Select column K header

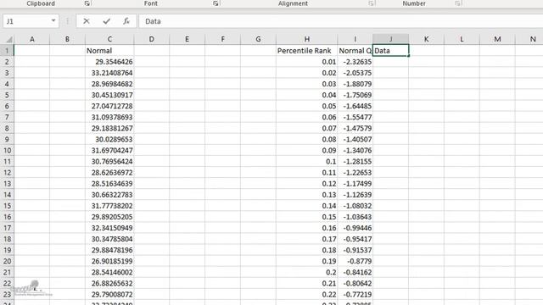[426, 40]
